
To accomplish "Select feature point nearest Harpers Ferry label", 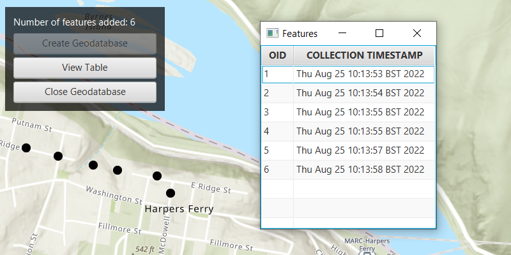I will 171,193.
